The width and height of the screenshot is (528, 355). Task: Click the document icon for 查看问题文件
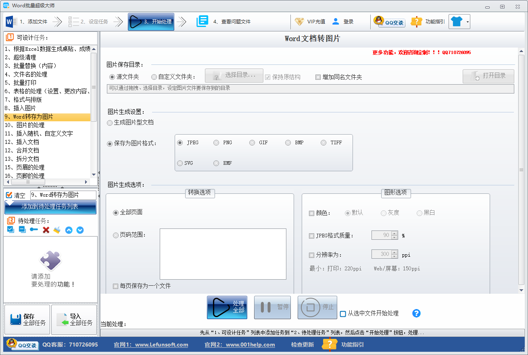(x=202, y=21)
